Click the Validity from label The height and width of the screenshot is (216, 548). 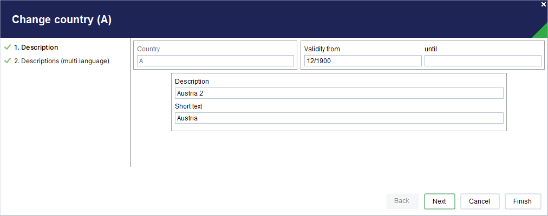click(322, 49)
